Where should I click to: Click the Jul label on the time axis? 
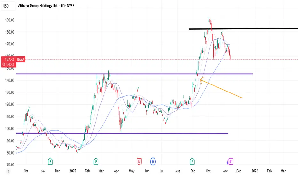[x=161, y=171]
